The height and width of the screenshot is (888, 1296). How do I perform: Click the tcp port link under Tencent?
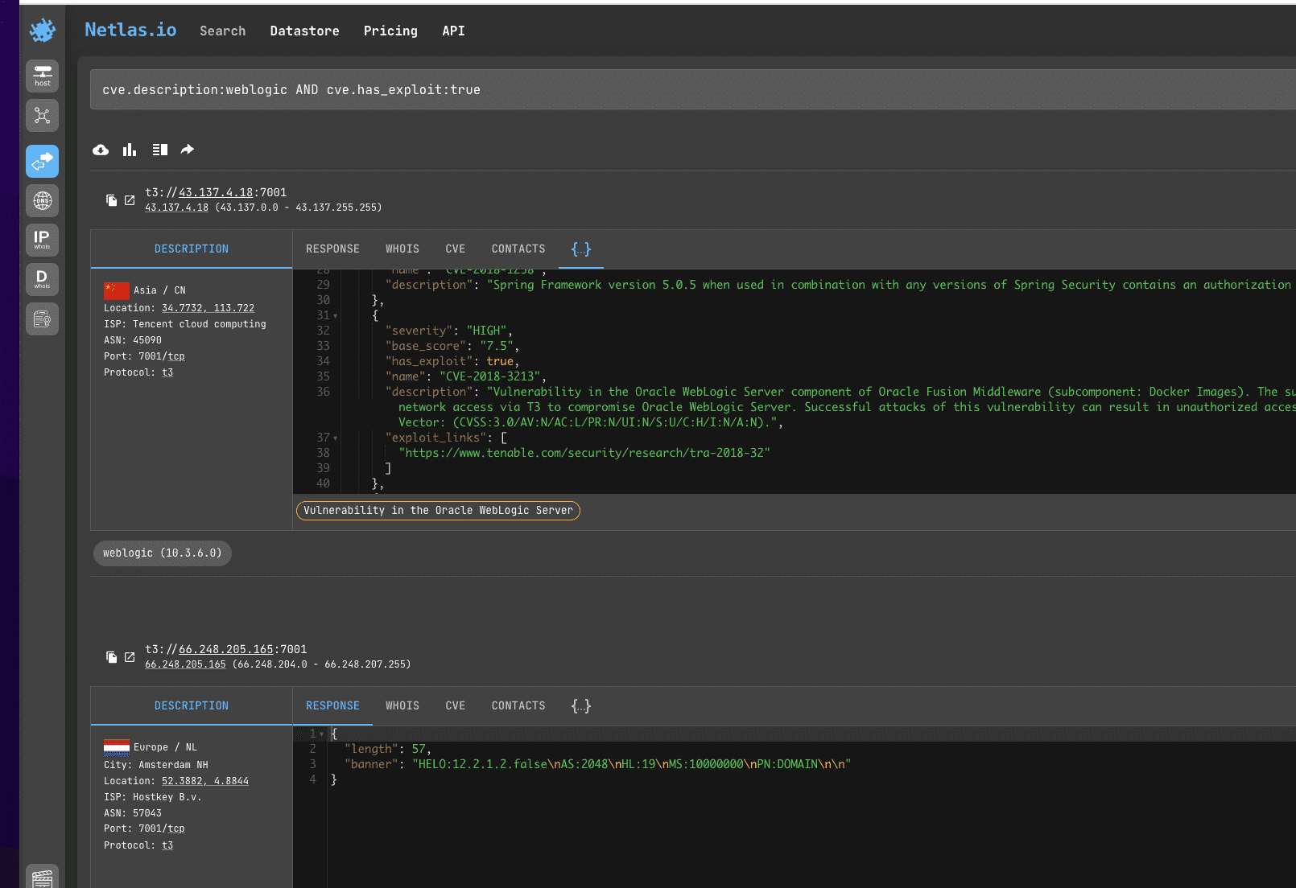[x=176, y=356]
